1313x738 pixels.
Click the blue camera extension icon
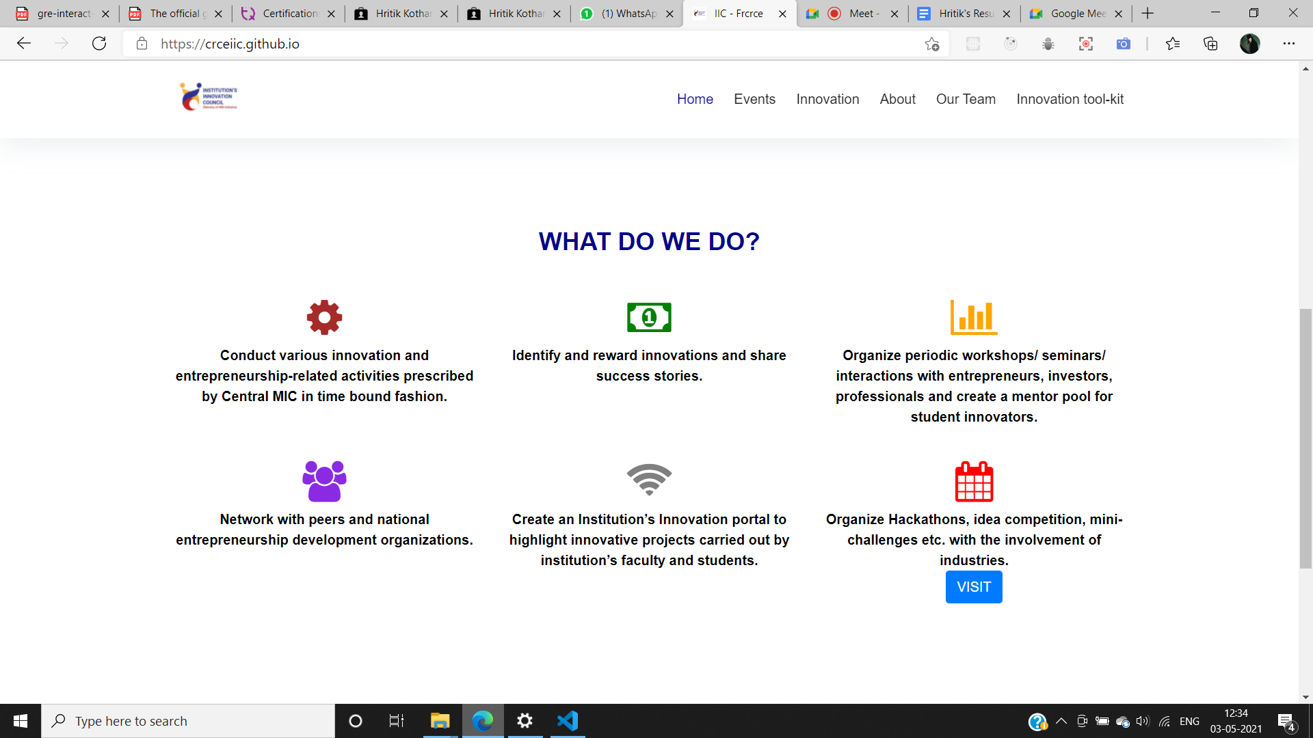(x=1123, y=44)
